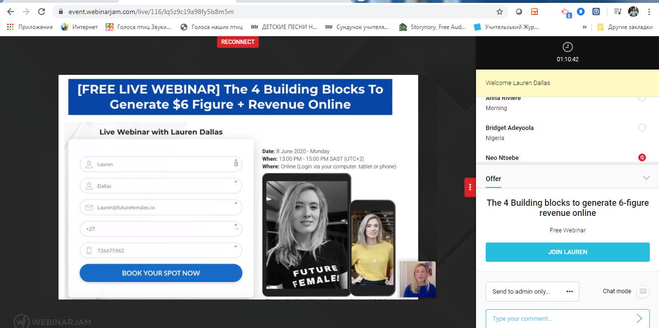Open the Голоса наших птиц bookmark

click(x=211, y=27)
